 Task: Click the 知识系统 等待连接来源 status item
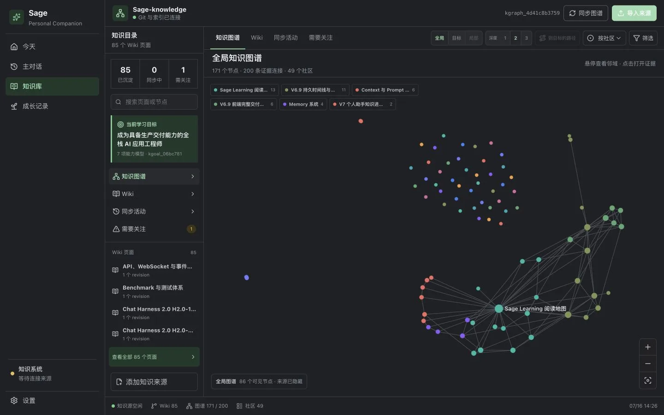click(52, 373)
